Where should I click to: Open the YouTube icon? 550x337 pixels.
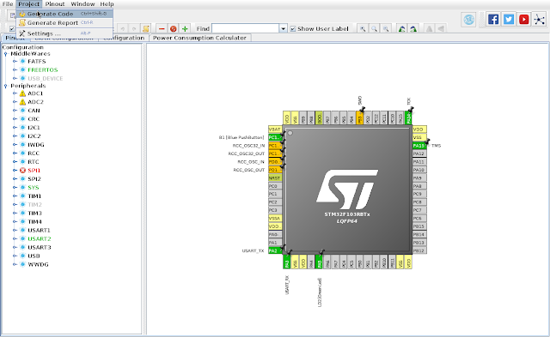(523, 19)
